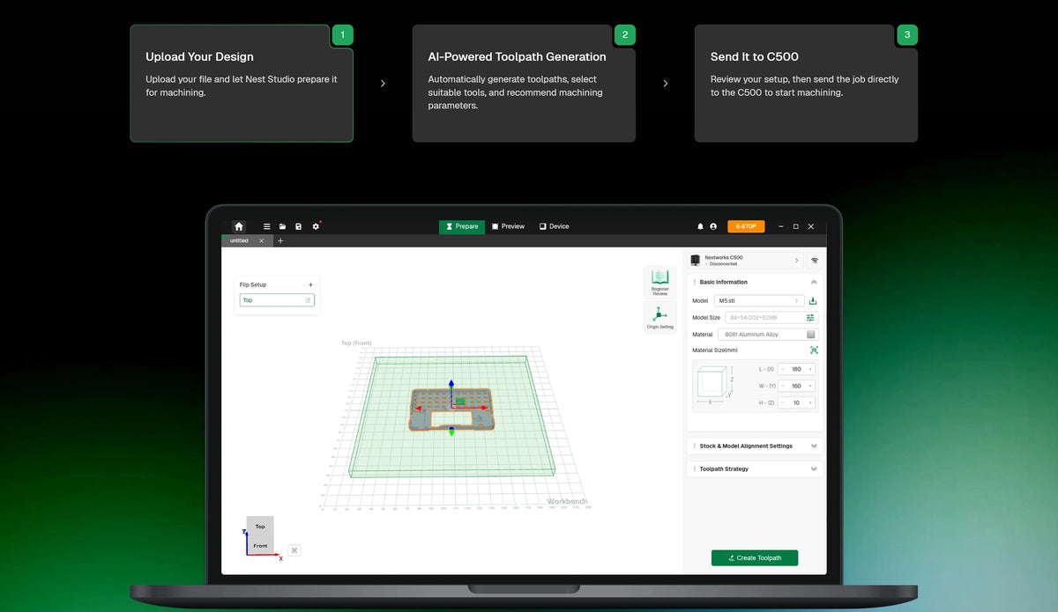1058x612 pixels.
Task: Click the aluminum material color swatch
Action: coord(811,335)
